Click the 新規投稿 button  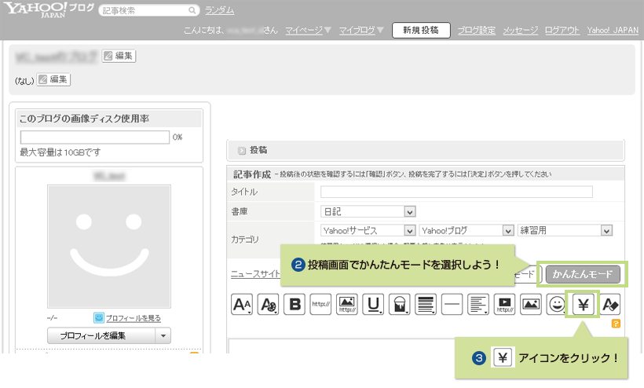point(421,30)
